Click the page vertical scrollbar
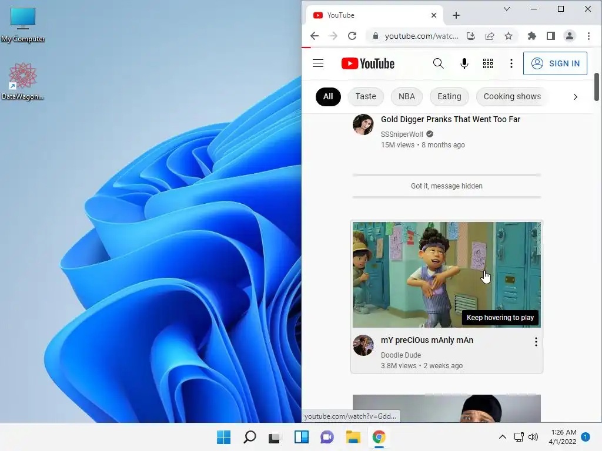This screenshot has width=602, height=451. click(x=597, y=87)
